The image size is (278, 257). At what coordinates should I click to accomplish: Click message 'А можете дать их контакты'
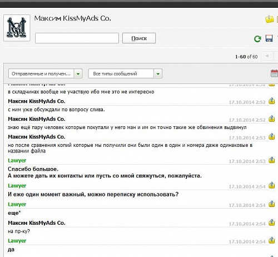(105, 176)
